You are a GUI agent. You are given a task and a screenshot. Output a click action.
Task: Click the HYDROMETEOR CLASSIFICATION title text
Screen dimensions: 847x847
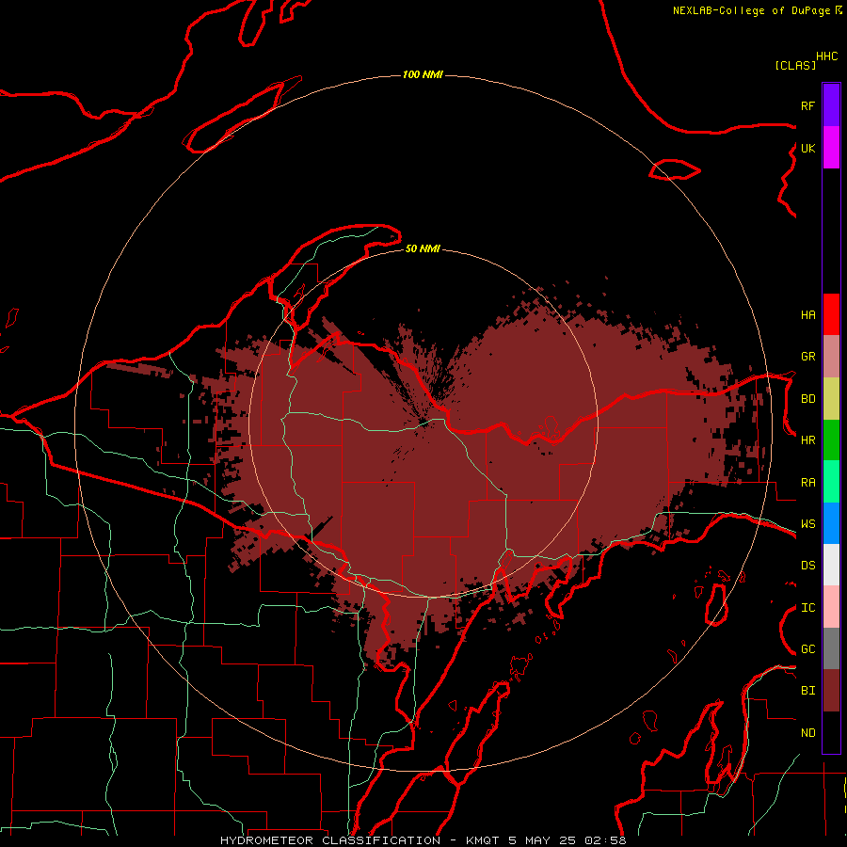pyautogui.click(x=330, y=840)
